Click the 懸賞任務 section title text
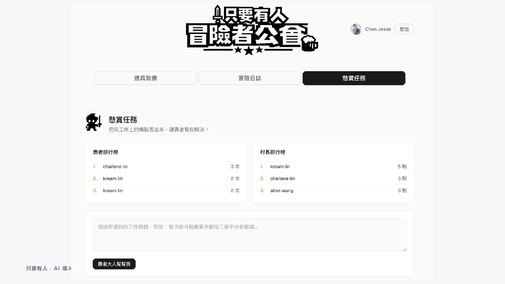This screenshot has width=505, height=284. [x=123, y=120]
